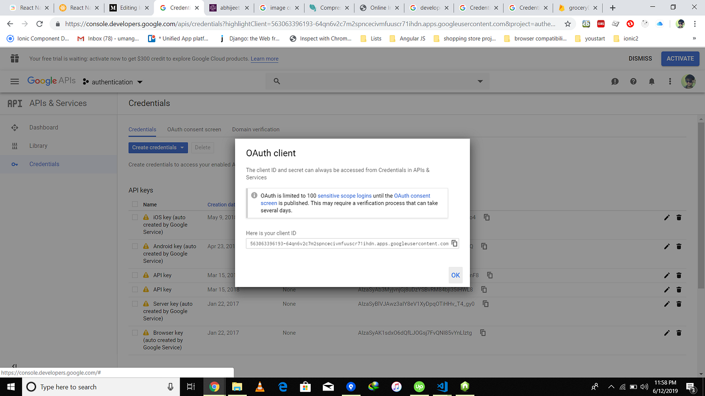Open the navigation hamburger menu

pyautogui.click(x=15, y=81)
